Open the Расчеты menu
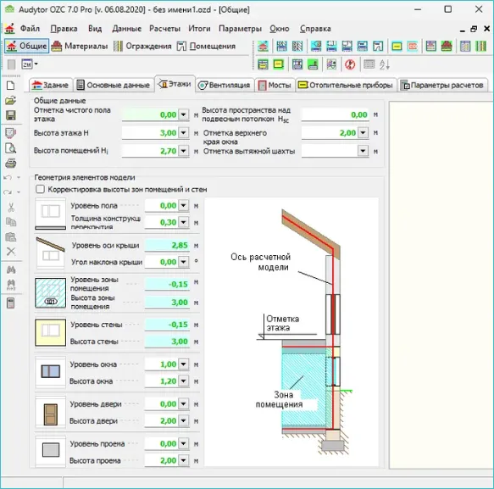 164,29
